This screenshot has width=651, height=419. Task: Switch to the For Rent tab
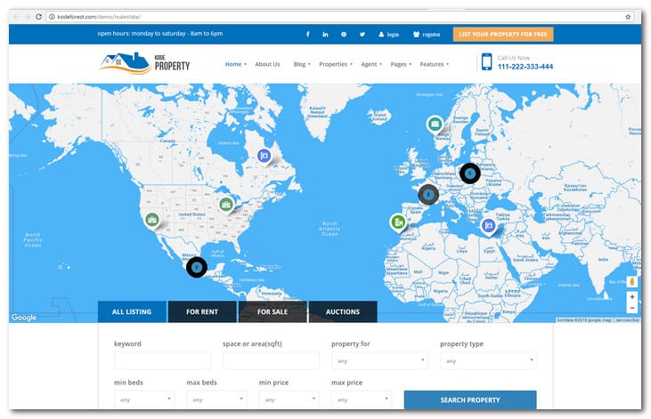202,312
